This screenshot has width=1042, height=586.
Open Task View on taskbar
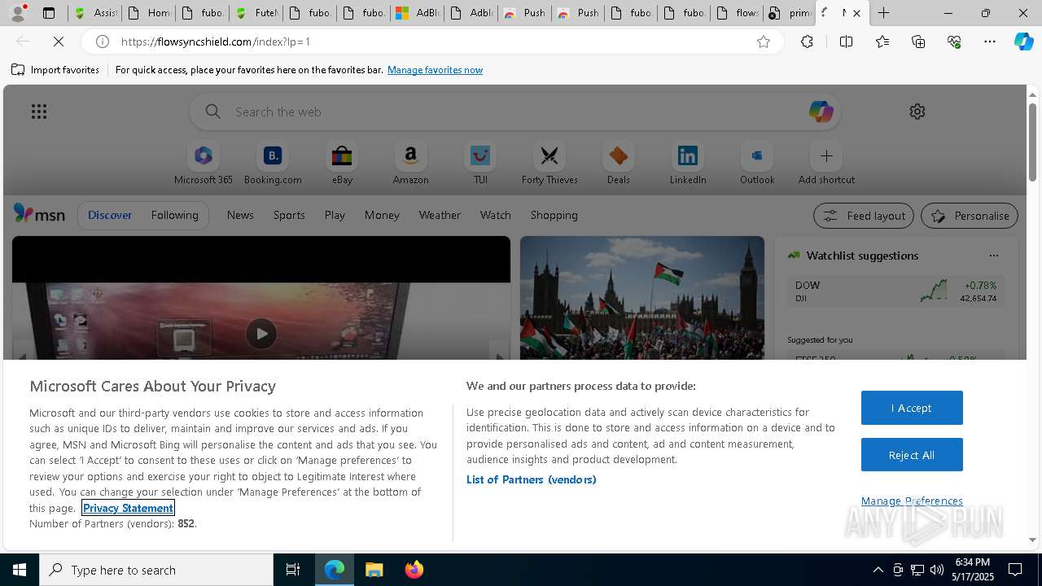pos(293,570)
